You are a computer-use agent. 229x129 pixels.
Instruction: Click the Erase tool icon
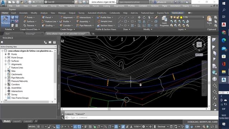(x=156, y=18)
